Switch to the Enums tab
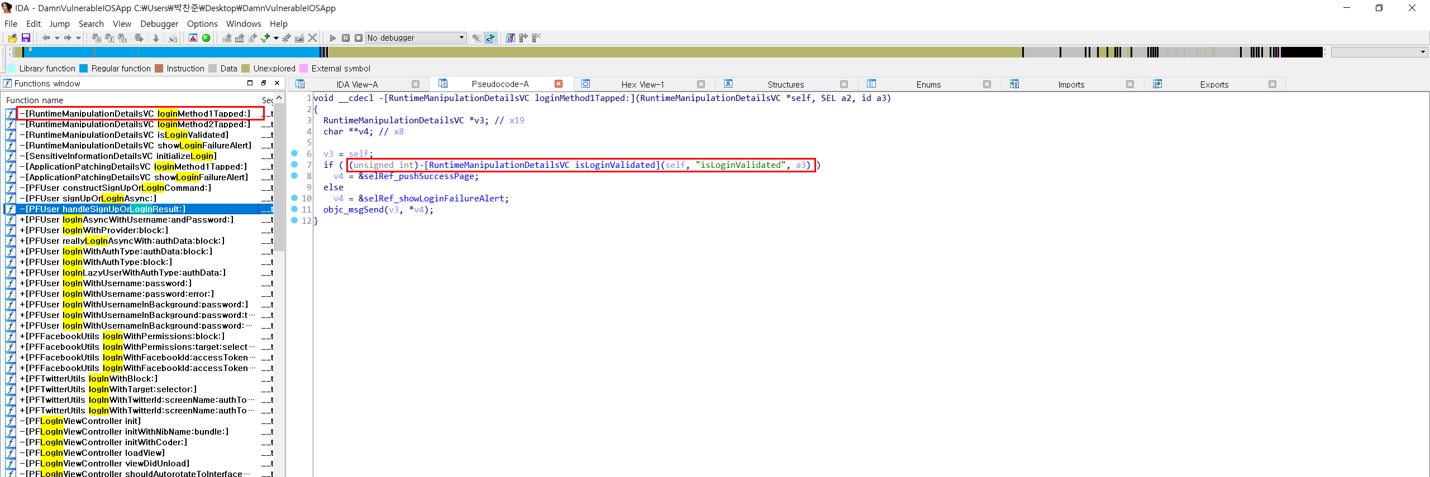The width and height of the screenshot is (1430, 477). (928, 84)
